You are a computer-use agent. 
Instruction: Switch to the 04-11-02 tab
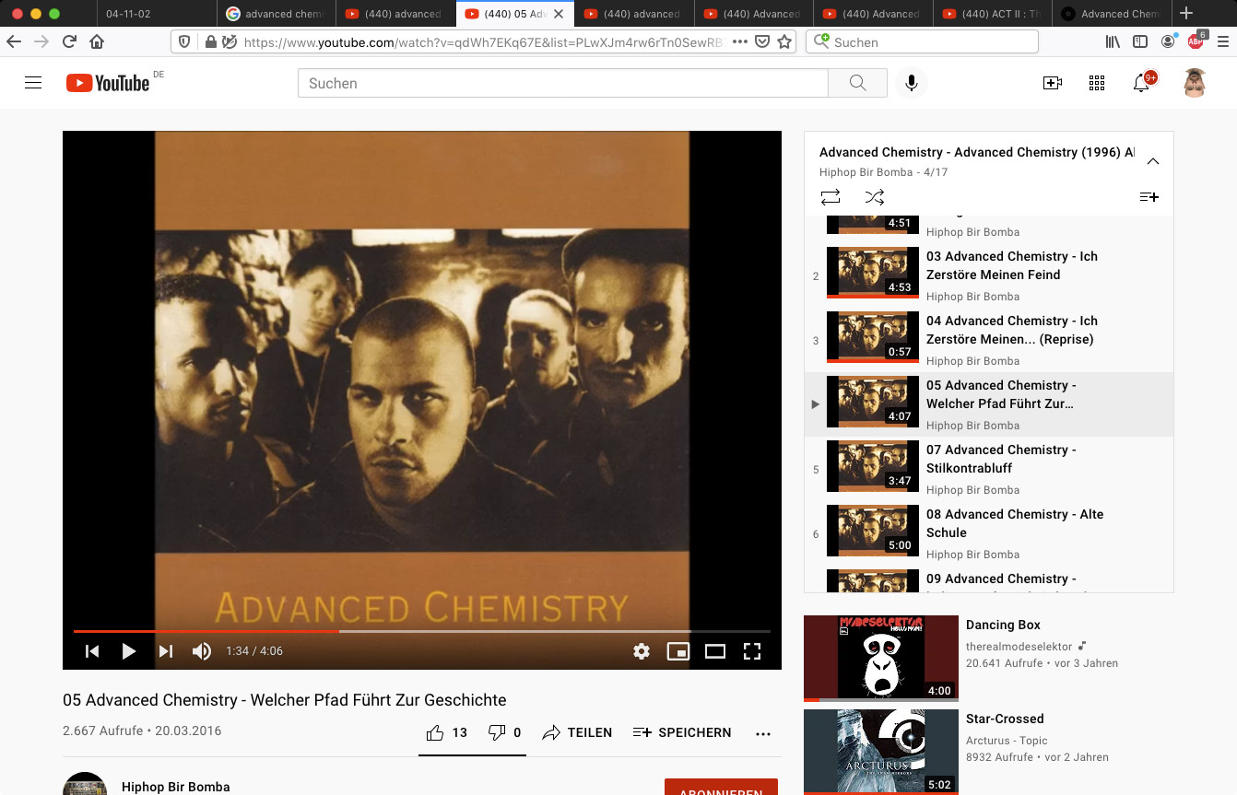pyautogui.click(x=156, y=14)
